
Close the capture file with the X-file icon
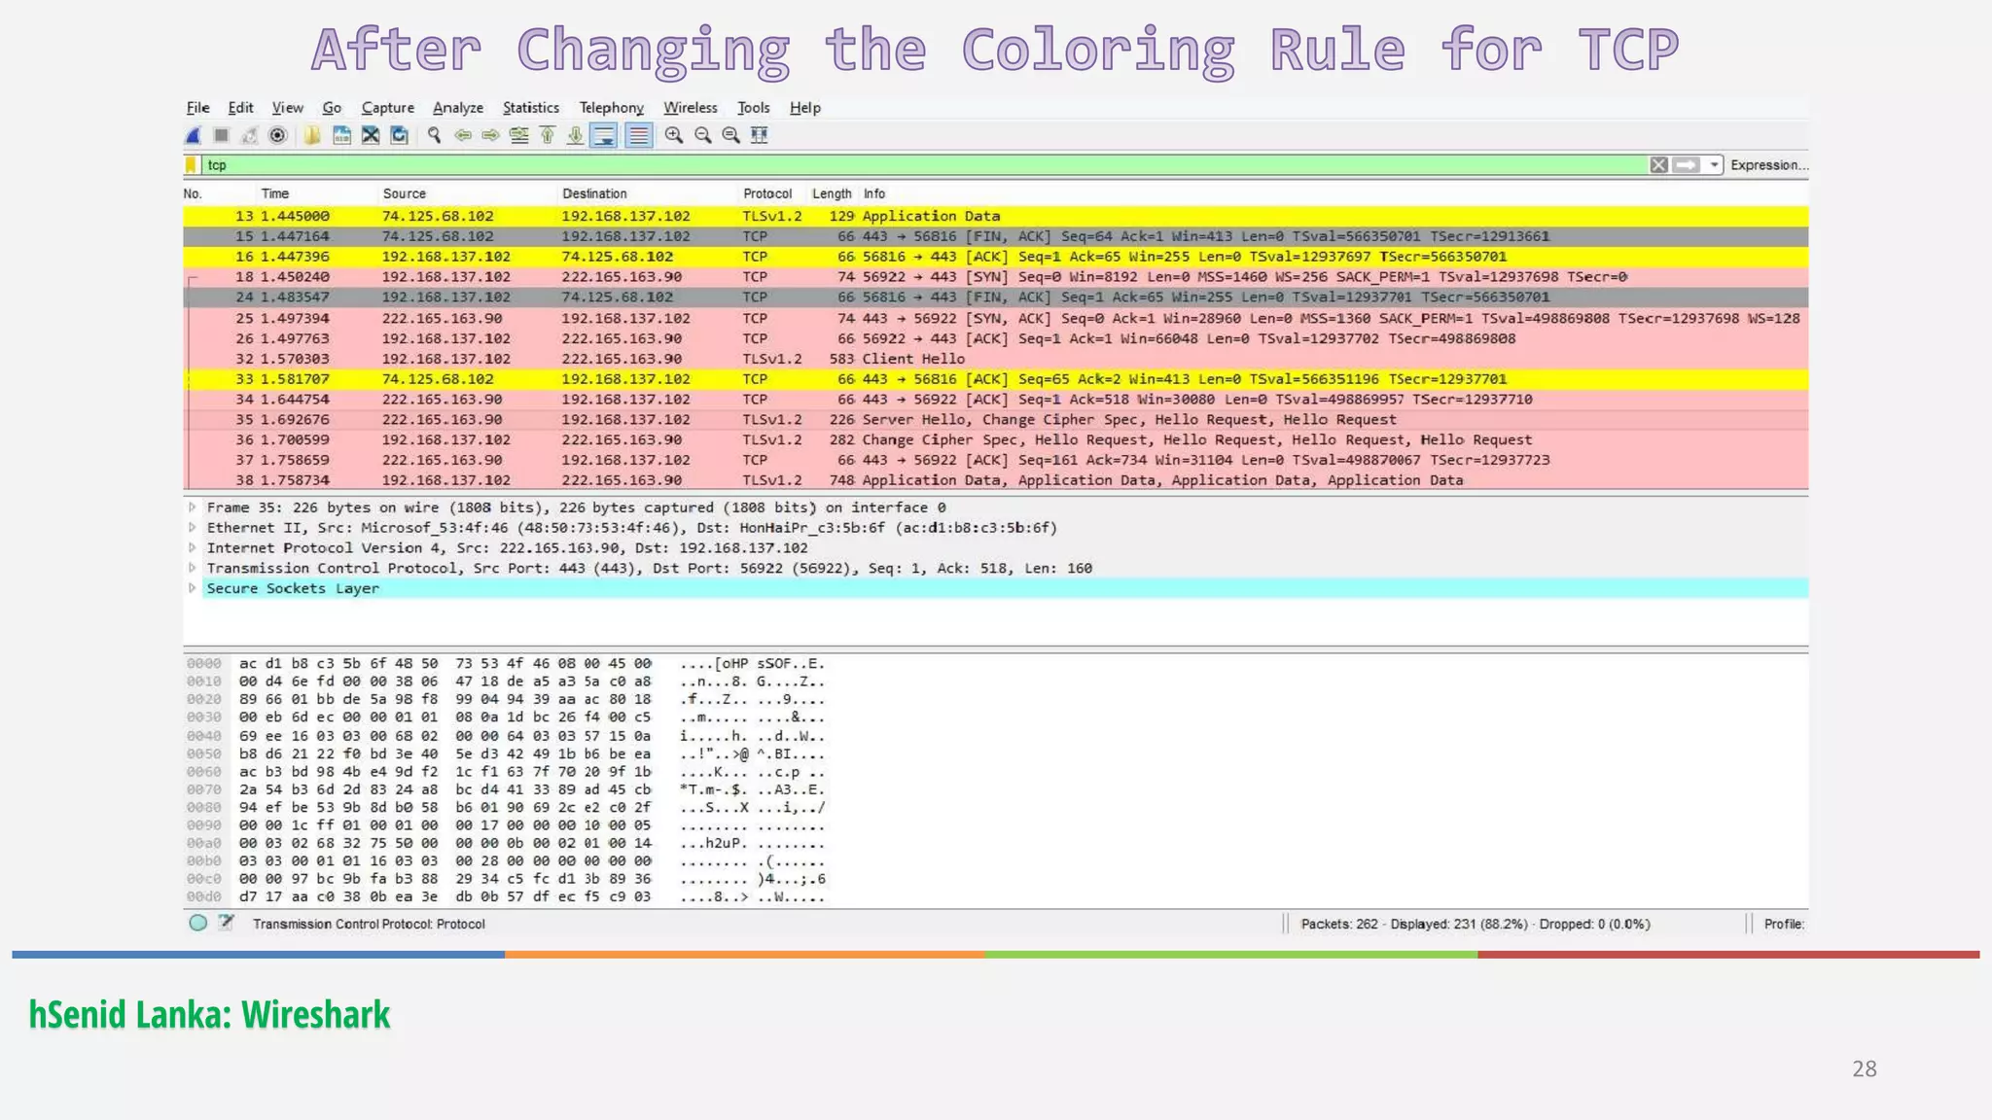tap(371, 135)
